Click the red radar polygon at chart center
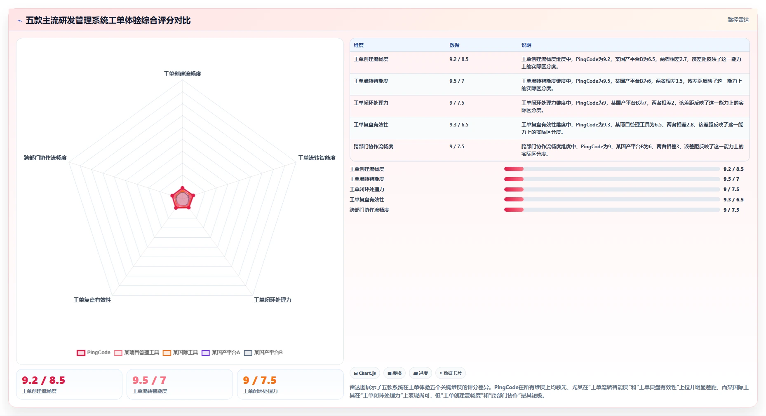The image size is (766, 416). pos(182,199)
